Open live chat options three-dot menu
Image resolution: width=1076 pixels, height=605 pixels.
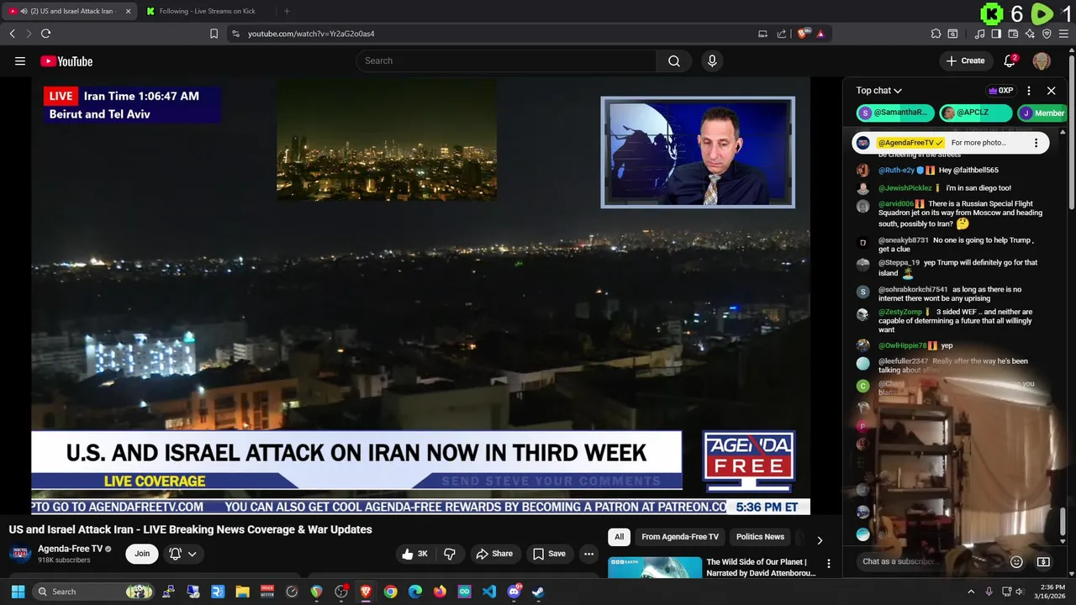(x=1029, y=91)
